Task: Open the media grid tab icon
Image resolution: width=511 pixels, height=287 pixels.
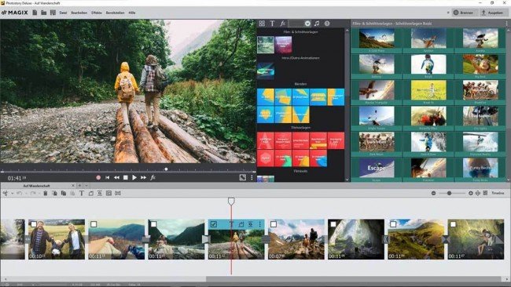Action: [262, 24]
